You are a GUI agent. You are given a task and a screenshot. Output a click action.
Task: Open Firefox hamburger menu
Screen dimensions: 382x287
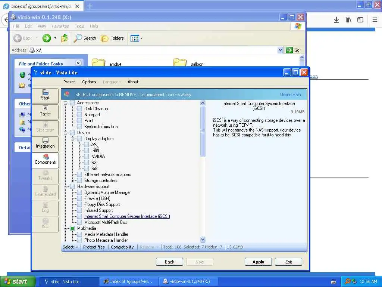coord(375,20)
